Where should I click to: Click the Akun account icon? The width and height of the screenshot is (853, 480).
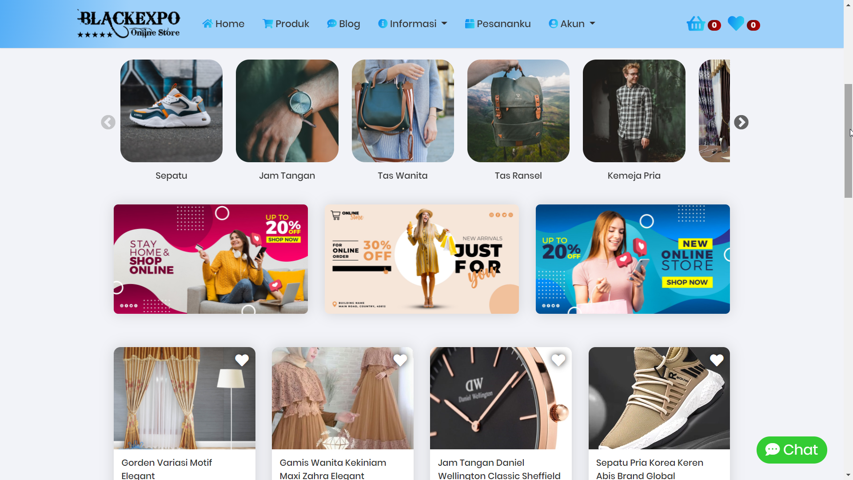[553, 24]
